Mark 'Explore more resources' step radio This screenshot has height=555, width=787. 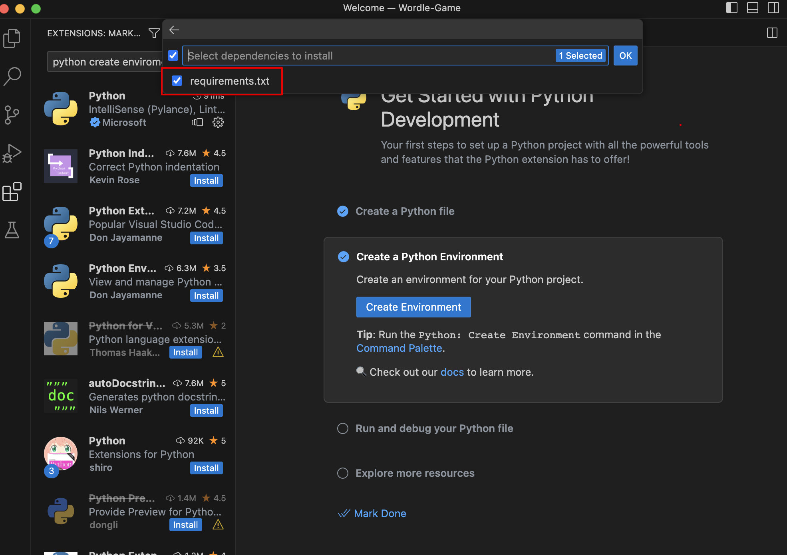(x=343, y=473)
